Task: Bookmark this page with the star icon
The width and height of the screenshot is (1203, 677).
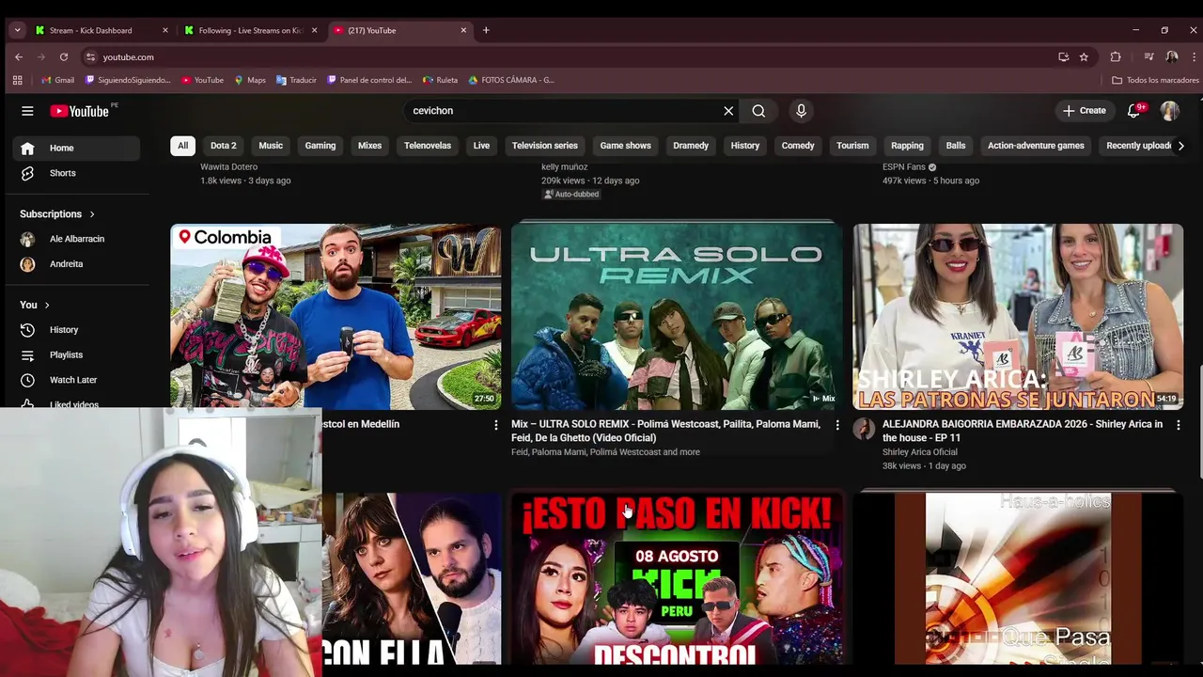Action: (x=1084, y=56)
